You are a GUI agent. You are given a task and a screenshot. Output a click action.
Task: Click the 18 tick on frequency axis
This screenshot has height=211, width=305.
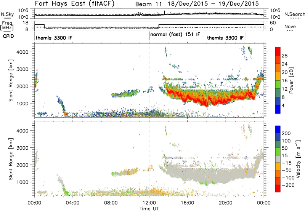click(x=26, y=23)
